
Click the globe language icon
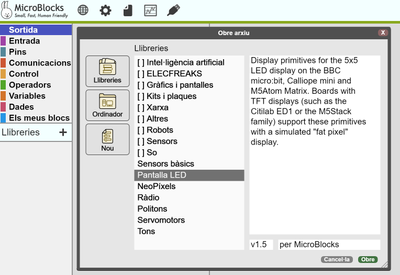pyautogui.click(x=83, y=10)
